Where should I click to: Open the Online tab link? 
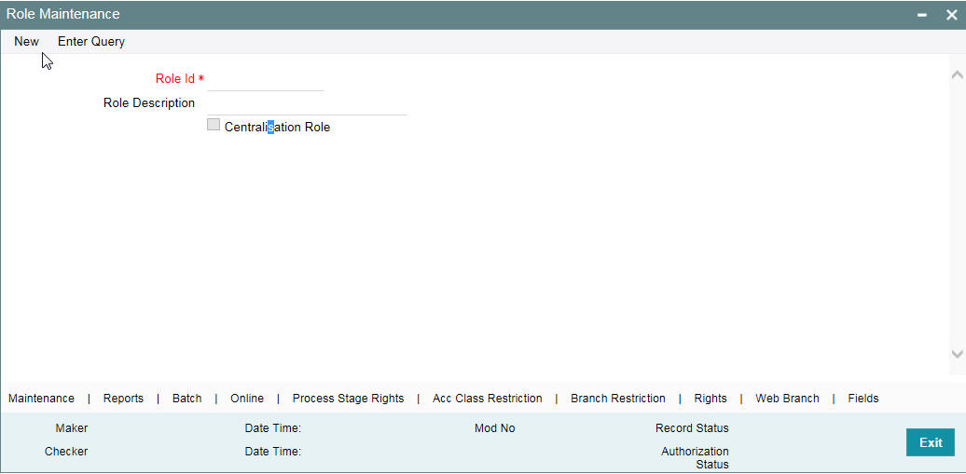click(247, 399)
